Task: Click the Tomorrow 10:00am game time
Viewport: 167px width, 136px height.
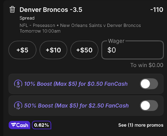Action: click(x=40, y=31)
